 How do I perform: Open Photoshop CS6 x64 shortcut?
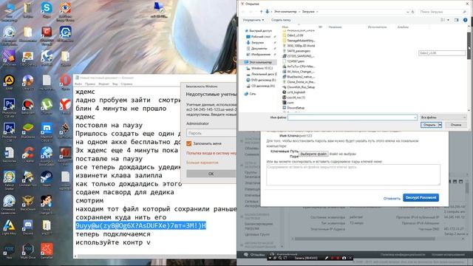click(x=9, y=107)
